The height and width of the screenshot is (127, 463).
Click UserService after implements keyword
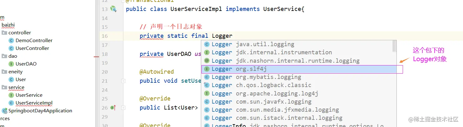click(x=282, y=9)
